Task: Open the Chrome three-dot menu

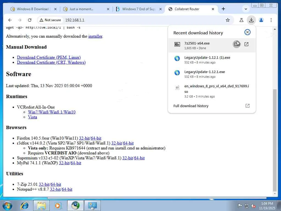Action: [271, 20]
